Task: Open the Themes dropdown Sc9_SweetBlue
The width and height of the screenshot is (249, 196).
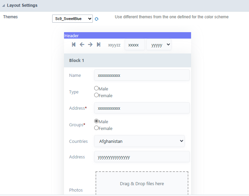Action: click(x=72, y=19)
